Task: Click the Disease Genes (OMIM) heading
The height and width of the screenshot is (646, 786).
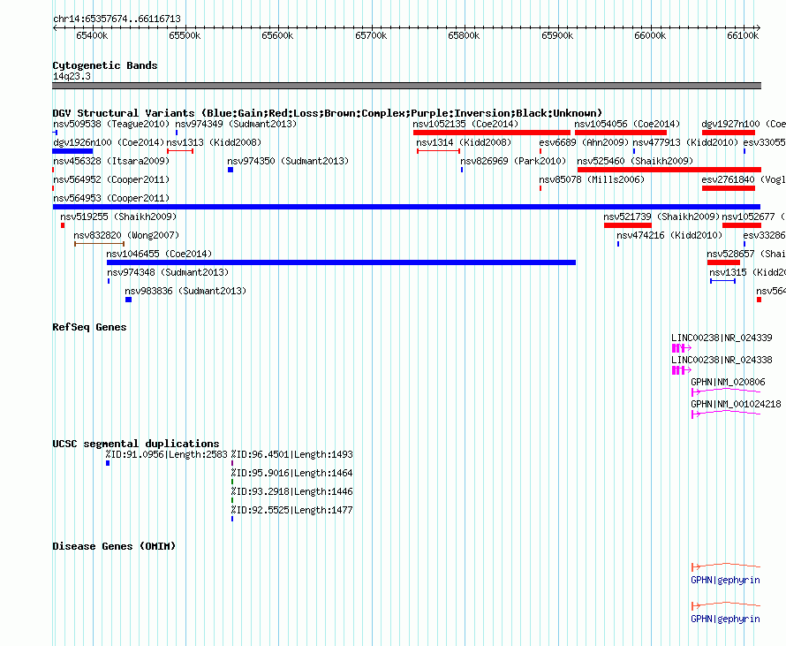Action: pyautogui.click(x=114, y=546)
